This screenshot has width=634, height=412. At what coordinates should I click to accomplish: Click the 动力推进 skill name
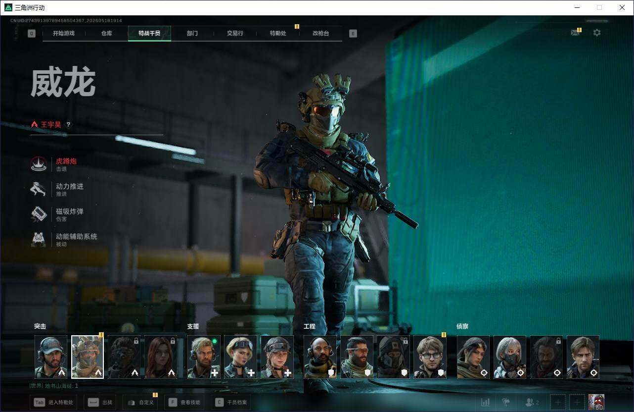coord(70,186)
